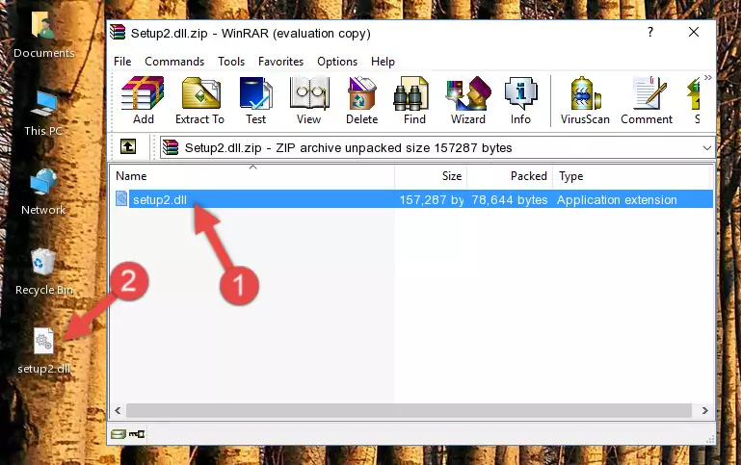Select the setup2.dll desktop file

tap(44, 351)
